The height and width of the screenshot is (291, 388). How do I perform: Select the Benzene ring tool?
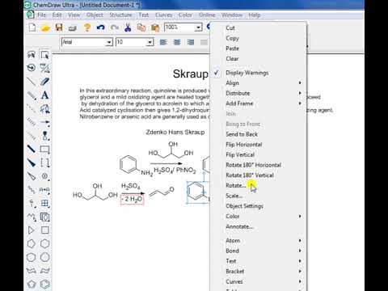tap(44, 284)
